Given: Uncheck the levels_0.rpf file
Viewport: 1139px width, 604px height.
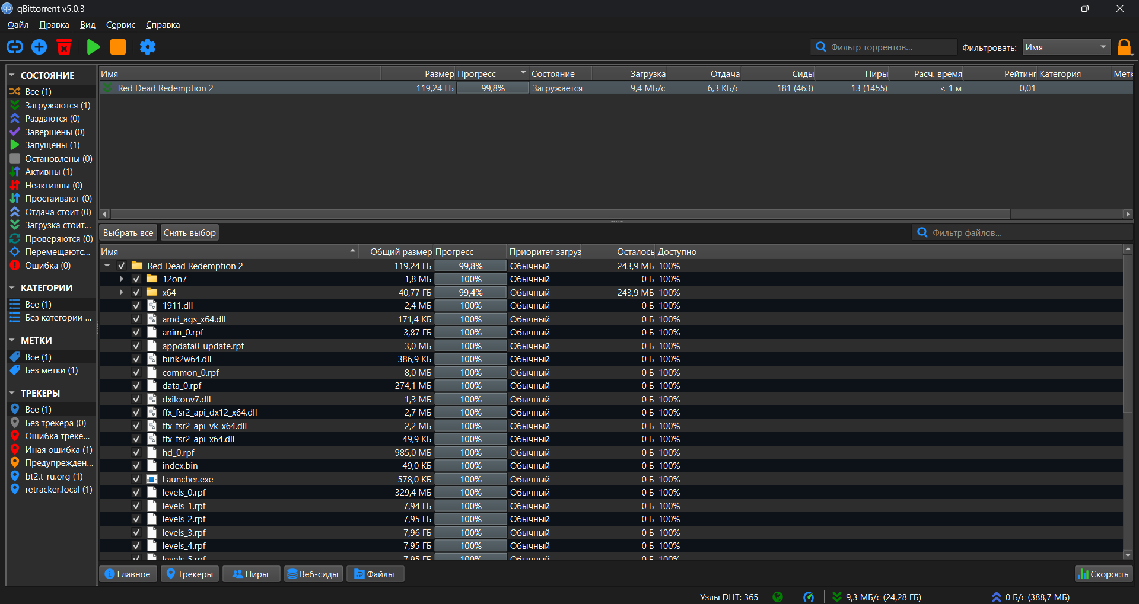Looking at the screenshot, I should pyautogui.click(x=136, y=493).
